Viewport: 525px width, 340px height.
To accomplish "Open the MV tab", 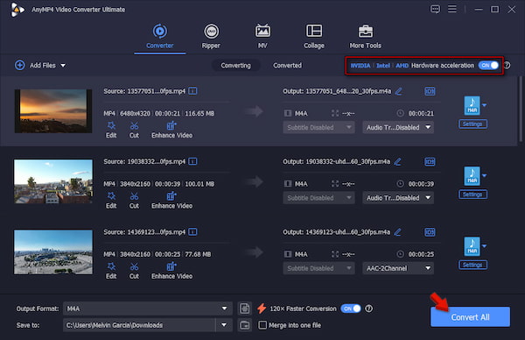I will 262,37.
